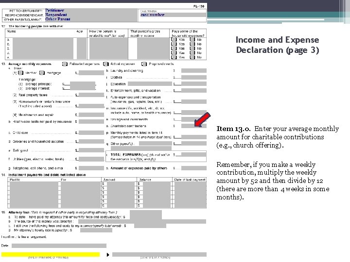Click the Other Parent name field
This screenshot has height=262, width=350.
tap(91, 19)
